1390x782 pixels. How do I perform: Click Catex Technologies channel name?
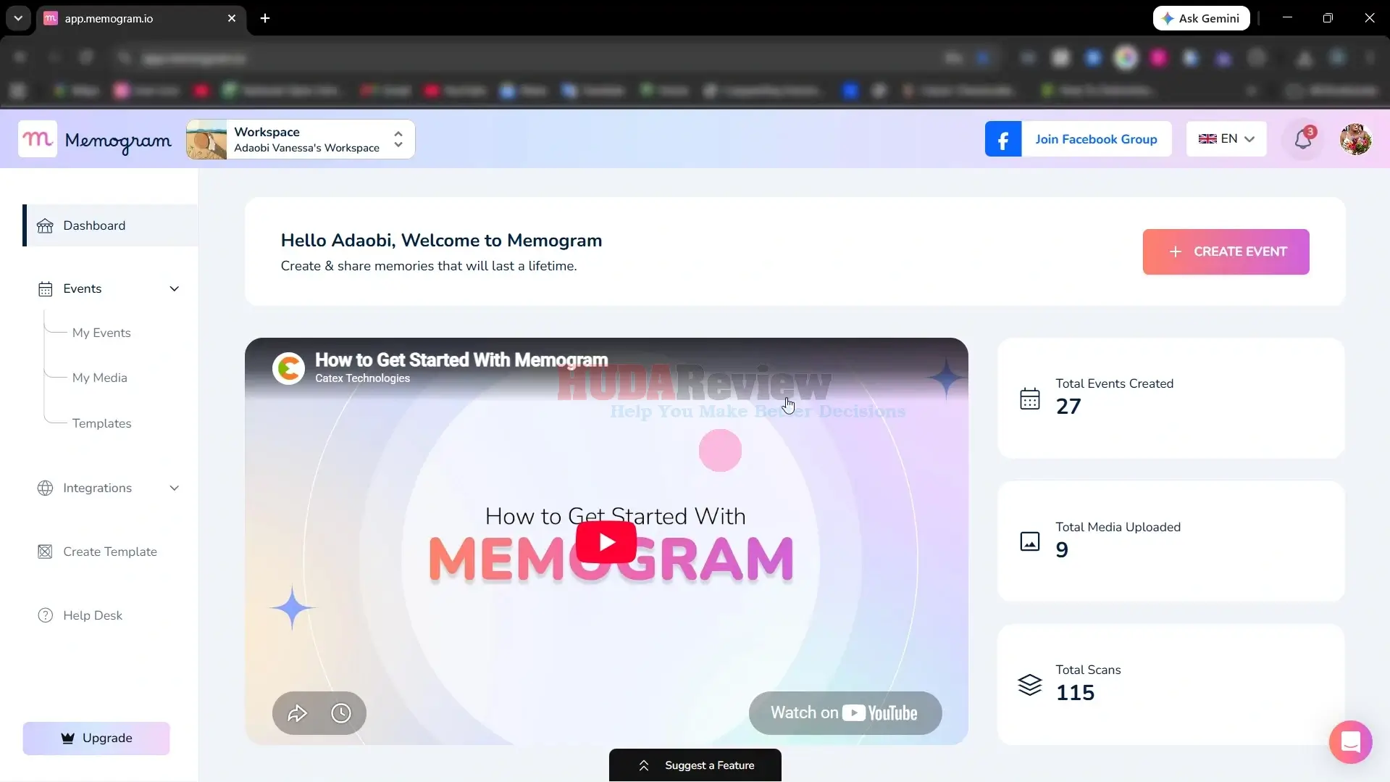point(362,378)
